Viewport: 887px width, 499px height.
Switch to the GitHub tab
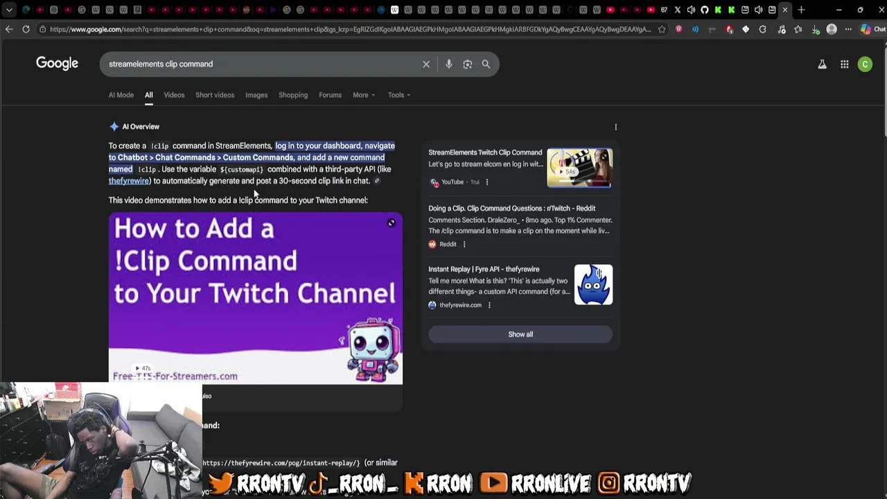pyautogui.click(x=705, y=10)
